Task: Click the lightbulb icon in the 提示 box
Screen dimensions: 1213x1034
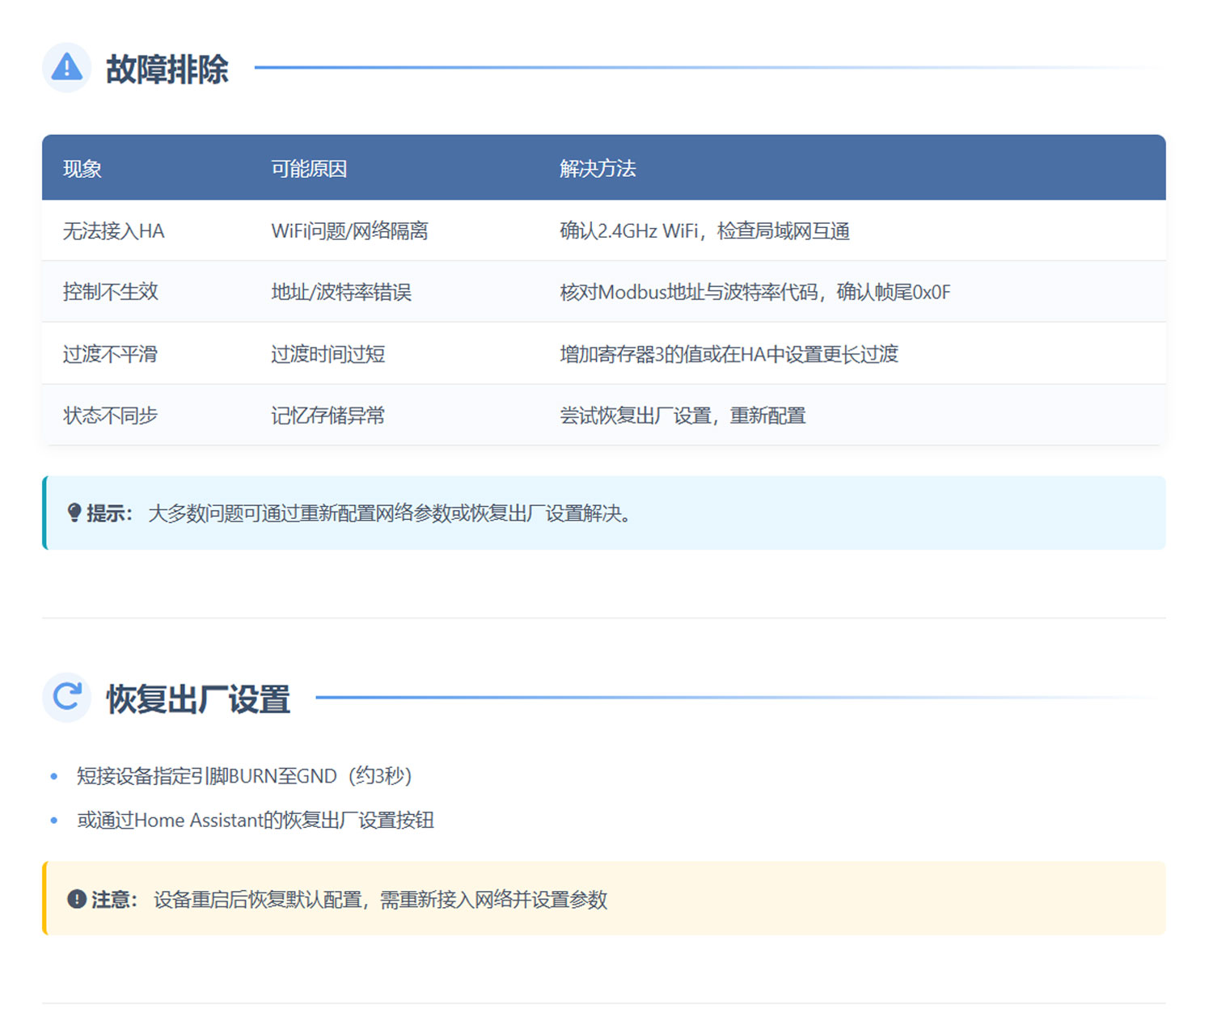Action: point(74,513)
